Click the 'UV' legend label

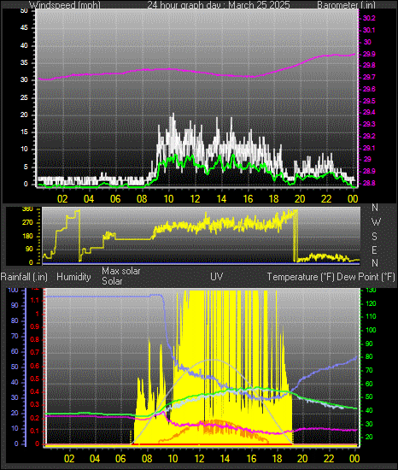coord(217,276)
